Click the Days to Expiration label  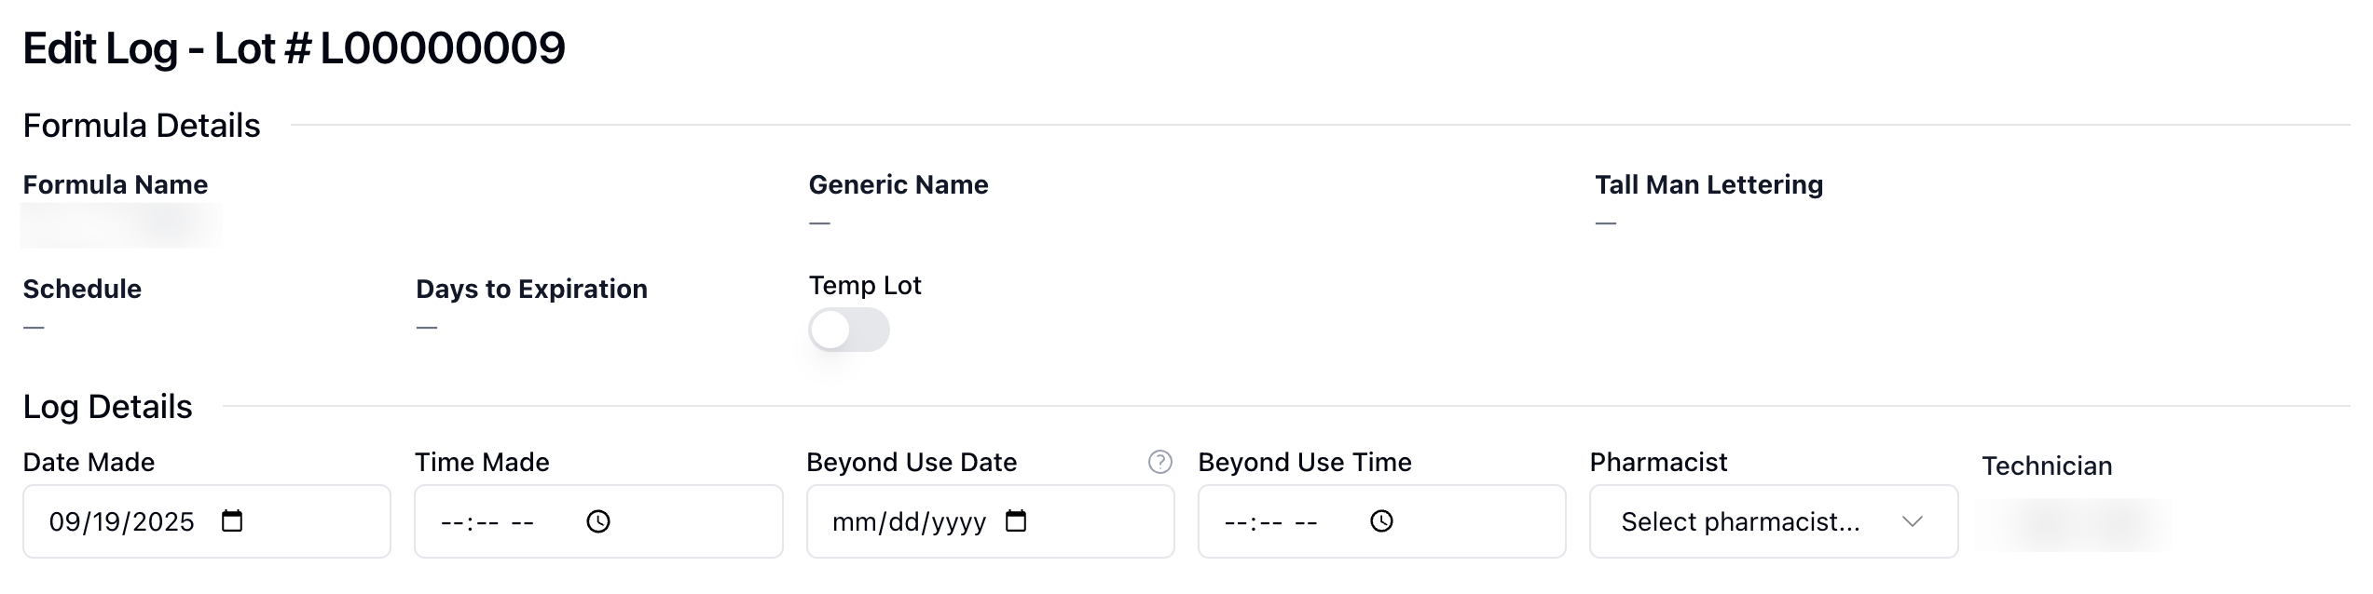pyautogui.click(x=531, y=290)
